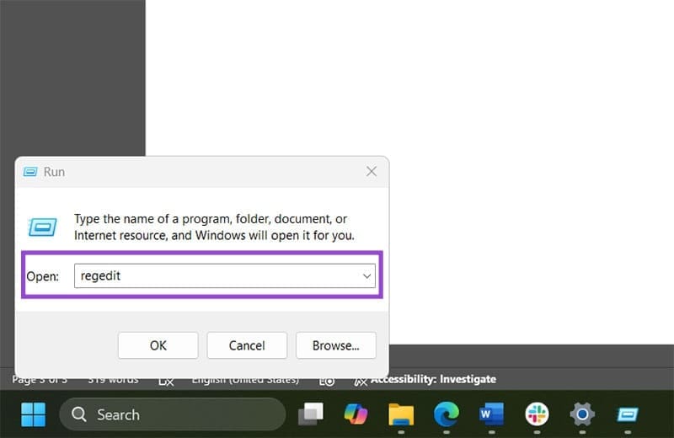The width and height of the screenshot is (674, 438).
Task: Click the Browse... button
Action: [335, 345]
